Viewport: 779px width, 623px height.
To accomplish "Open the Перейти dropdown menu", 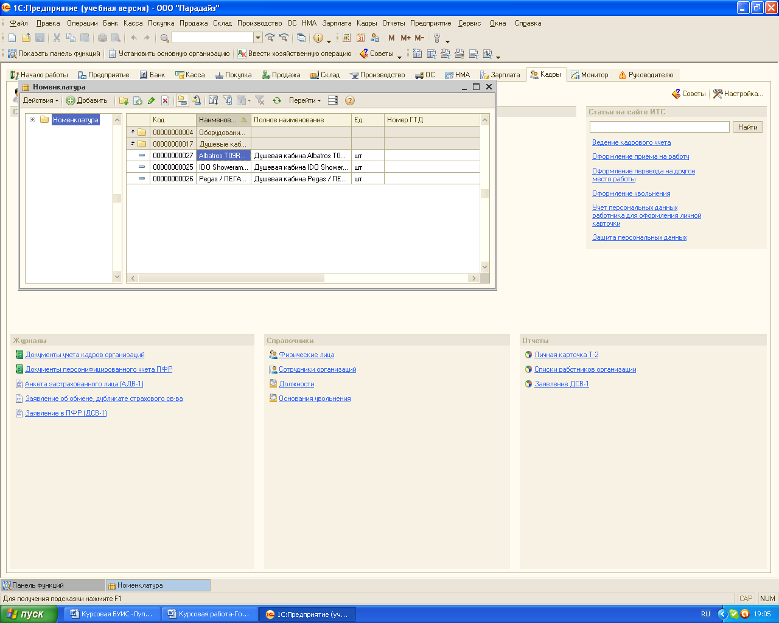I will 305,101.
